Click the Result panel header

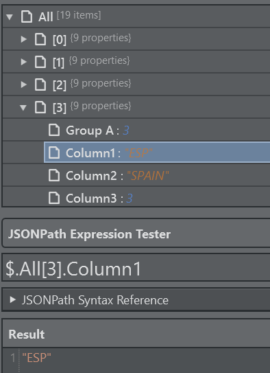pos(136,333)
